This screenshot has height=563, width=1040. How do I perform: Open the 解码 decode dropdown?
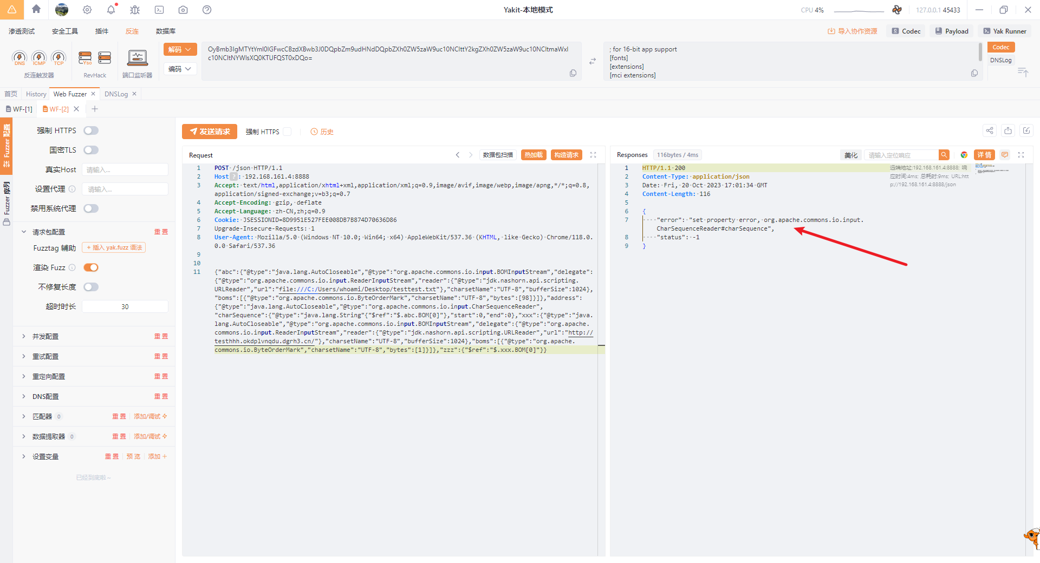pyautogui.click(x=180, y=49)
